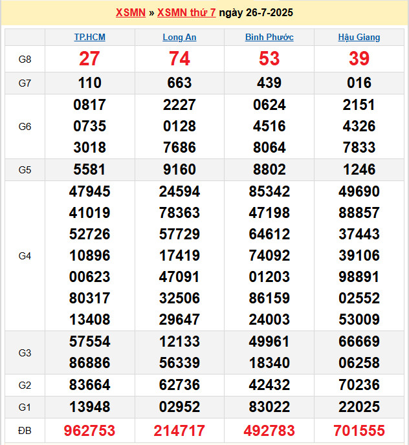409x445 pixels.
Task: Click G7 result 439
Action: [x=269, y=83]
